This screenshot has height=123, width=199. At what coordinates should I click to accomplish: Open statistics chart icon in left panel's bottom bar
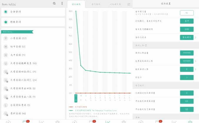(x=42, y=122)
